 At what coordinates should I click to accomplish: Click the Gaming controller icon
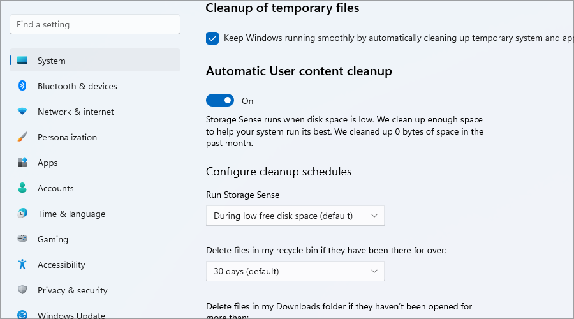tap(23, 239)
